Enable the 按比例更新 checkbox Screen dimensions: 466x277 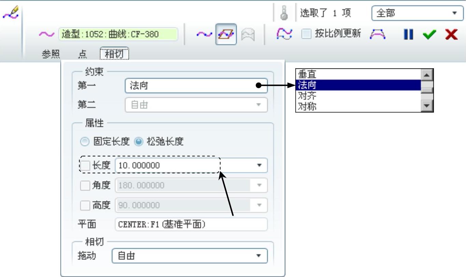(307, 34)
